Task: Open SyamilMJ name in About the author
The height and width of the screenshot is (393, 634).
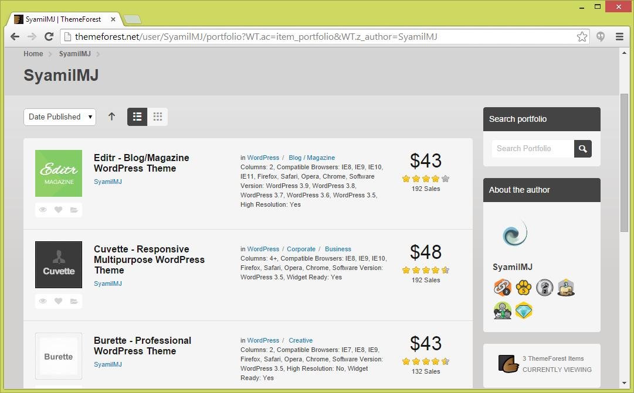Action: (512, 266)
